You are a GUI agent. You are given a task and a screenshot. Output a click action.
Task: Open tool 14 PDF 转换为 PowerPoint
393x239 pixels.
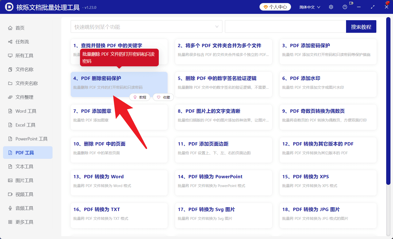tap(224, 183)
